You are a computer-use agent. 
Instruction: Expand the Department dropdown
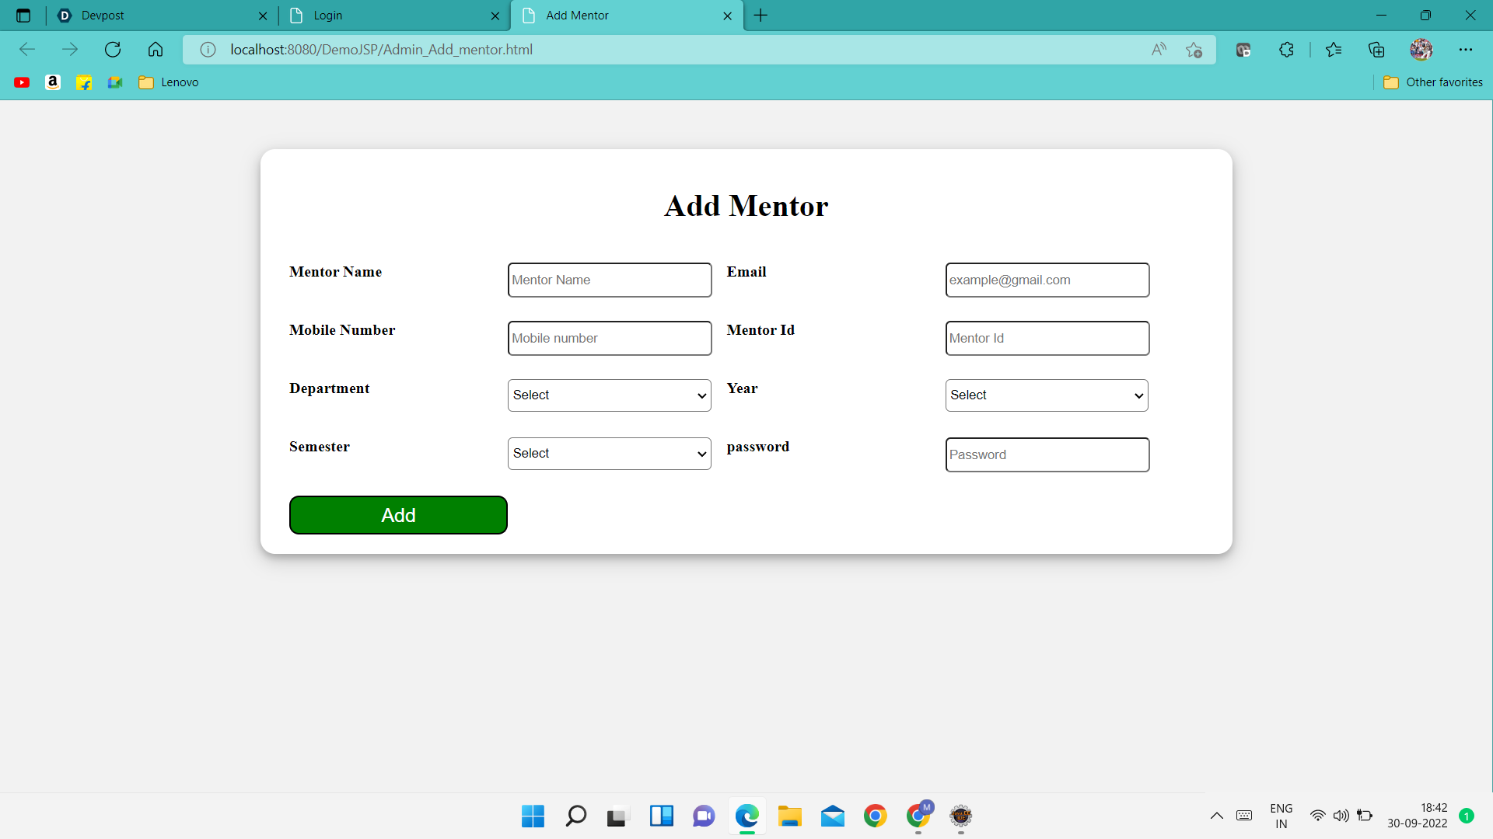tap(609, 395)
